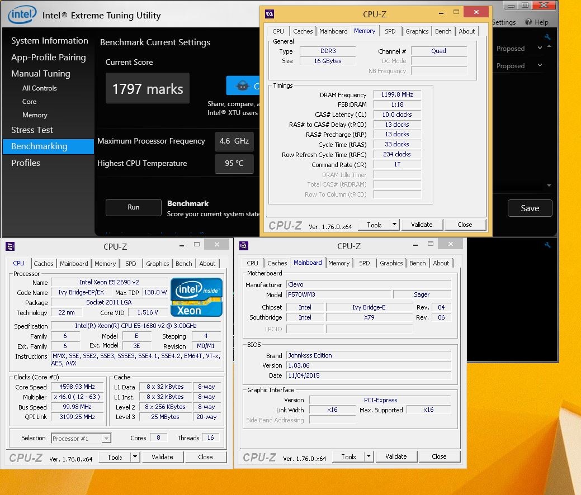Switch to SPD tab in Memory window
Screen dimensions: 581x495
390,31
